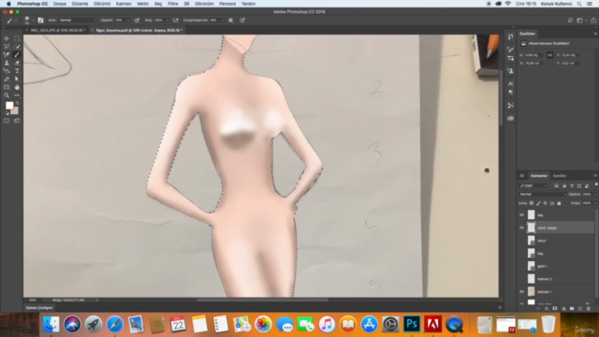The image size is (599, 337).
Task: Select the Pen tool
Action: pyautogui.click(x=7, y=79)
